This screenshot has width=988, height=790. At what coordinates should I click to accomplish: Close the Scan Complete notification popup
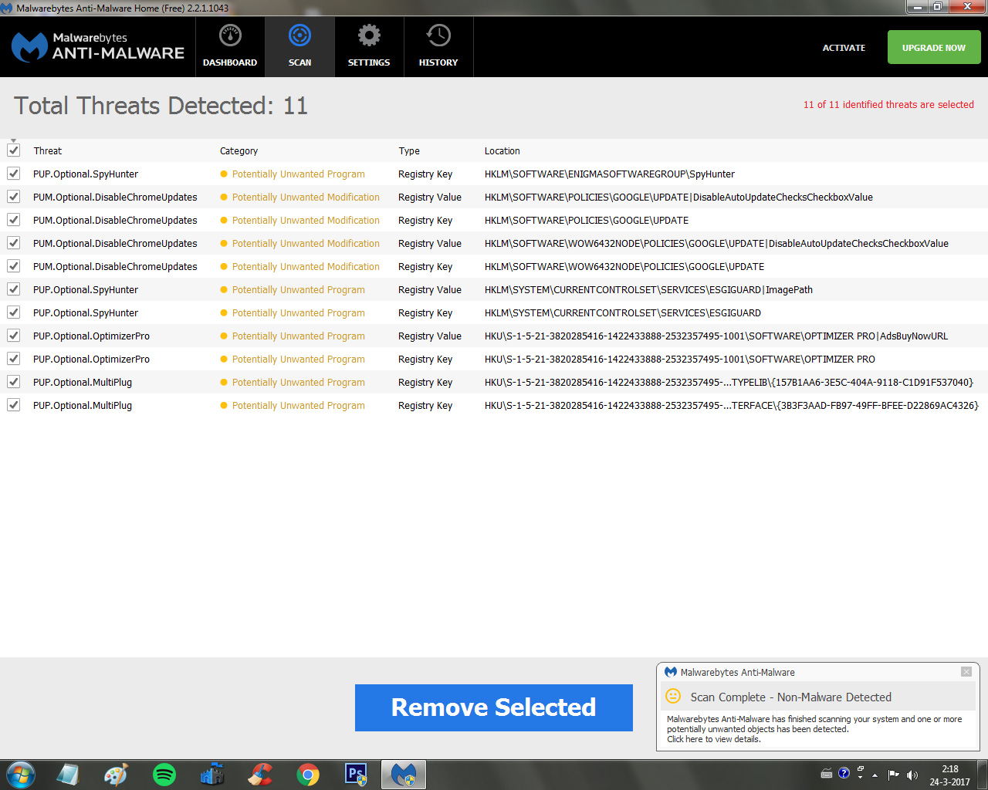point(966,672)
